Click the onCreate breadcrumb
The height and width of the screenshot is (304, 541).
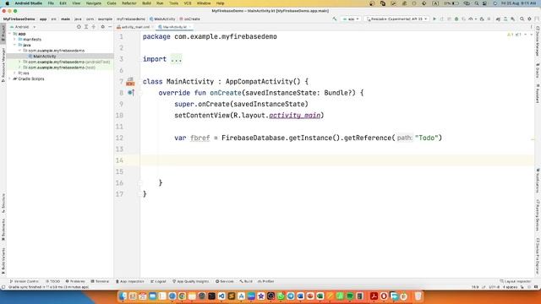pos(189,19)
